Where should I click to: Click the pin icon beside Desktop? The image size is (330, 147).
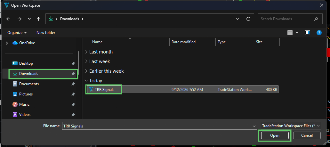coord(73,63)
